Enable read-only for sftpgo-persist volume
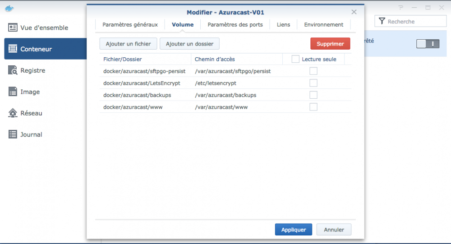Screen dimensions: 451x244 313,71
